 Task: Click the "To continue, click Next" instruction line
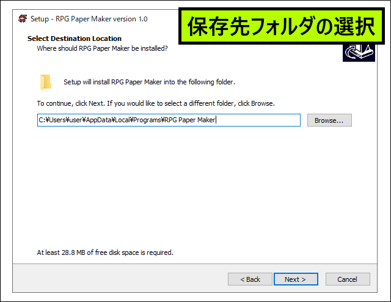155,103
